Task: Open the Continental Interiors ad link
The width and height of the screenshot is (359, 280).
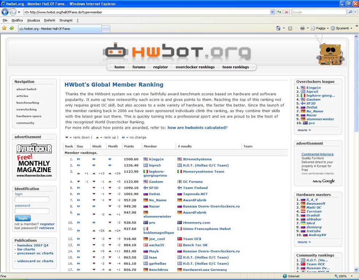Action: click(x=317, y=154)
